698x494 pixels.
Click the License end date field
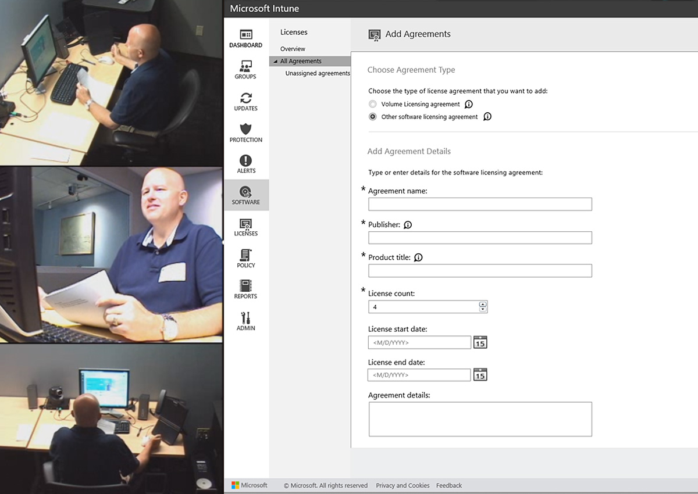pyautogui.click(x=419, y=375)
